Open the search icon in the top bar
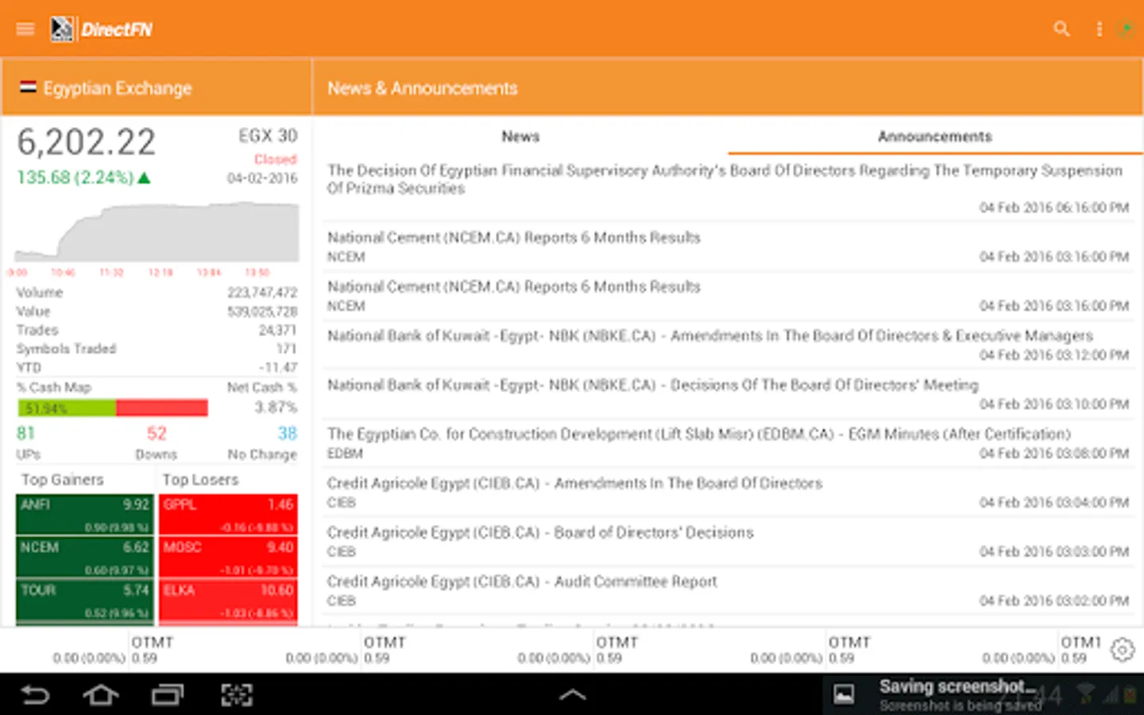The width and height of the screenshot is (1144, 715). click(1061, 29)
